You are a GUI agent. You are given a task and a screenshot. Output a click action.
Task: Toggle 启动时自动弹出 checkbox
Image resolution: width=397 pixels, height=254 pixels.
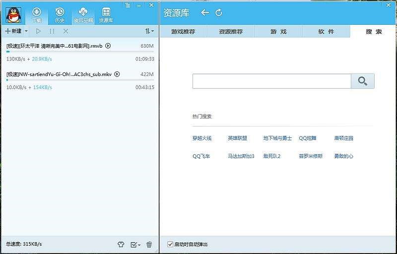(x=170, y=244)
